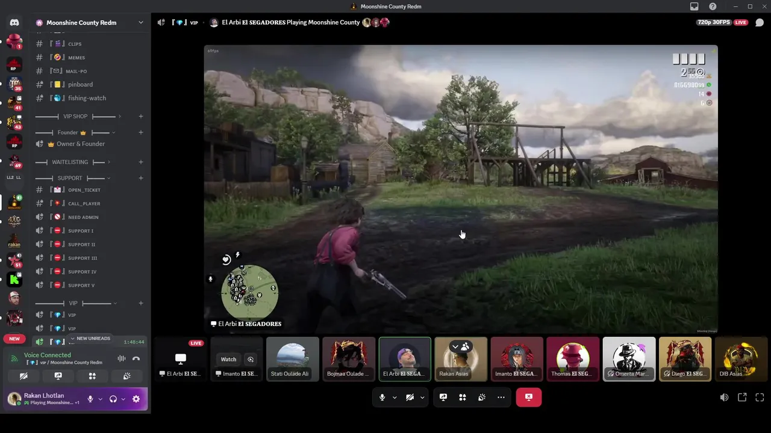Jump to NEW UNREADS below

tap(90, 339)
